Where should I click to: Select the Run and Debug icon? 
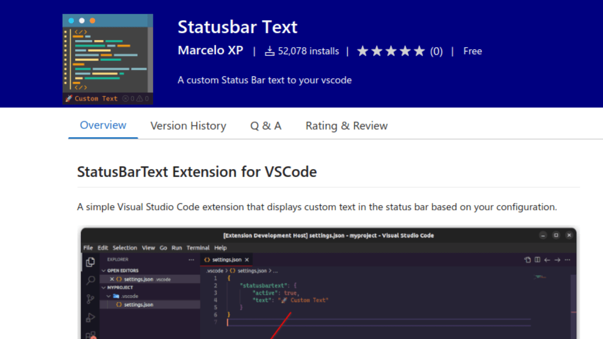[x=90, y=317]
